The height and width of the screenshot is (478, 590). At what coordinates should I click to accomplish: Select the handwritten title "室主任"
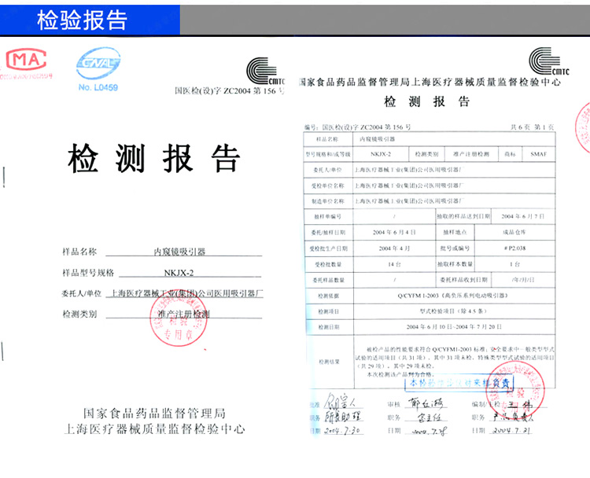430,417
